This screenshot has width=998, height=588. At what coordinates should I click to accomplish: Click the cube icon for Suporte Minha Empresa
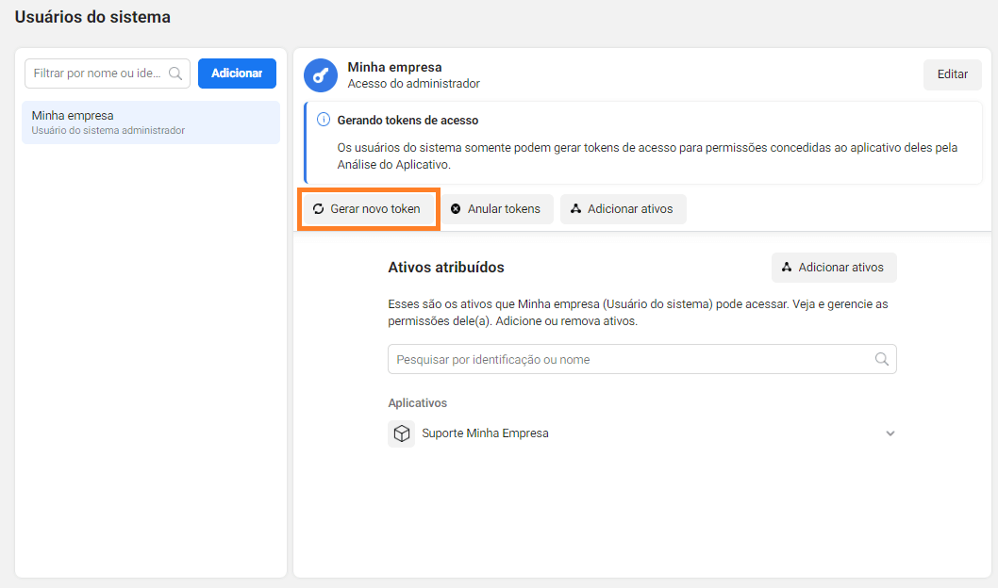pos(402,433)
